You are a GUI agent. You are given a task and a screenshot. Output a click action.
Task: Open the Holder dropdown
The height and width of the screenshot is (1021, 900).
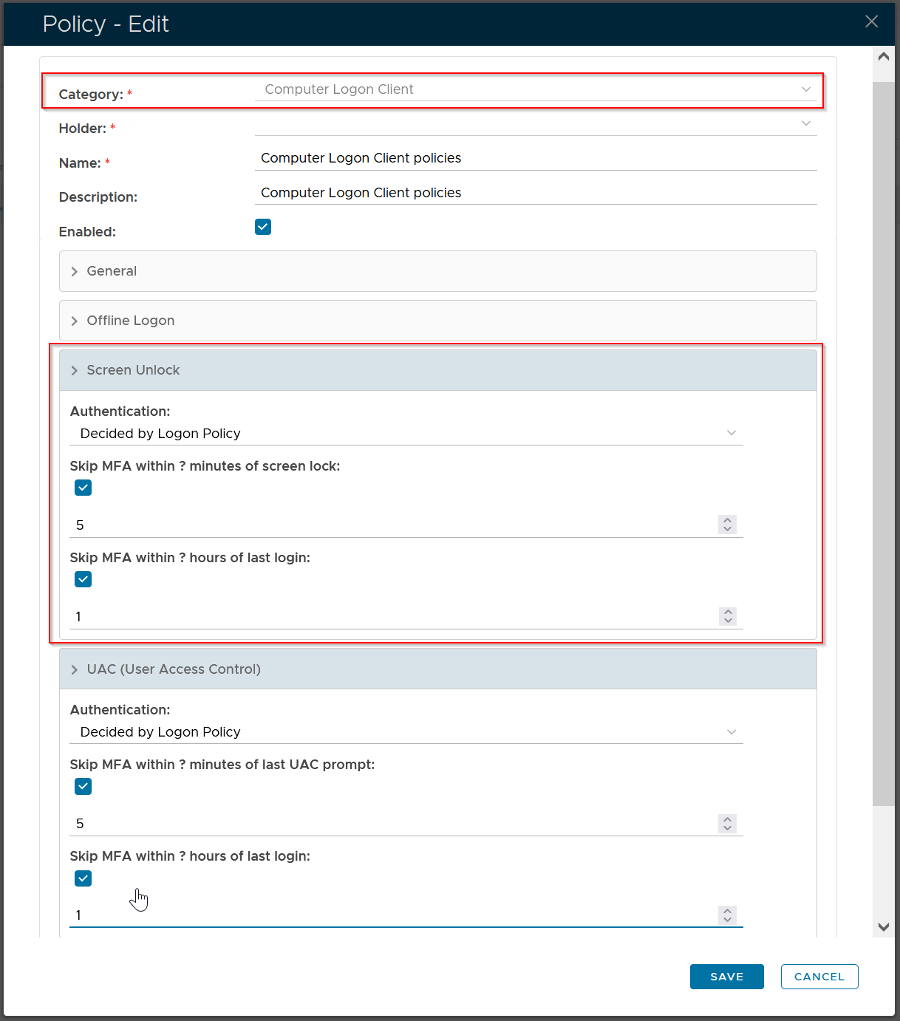click(536, 124)
